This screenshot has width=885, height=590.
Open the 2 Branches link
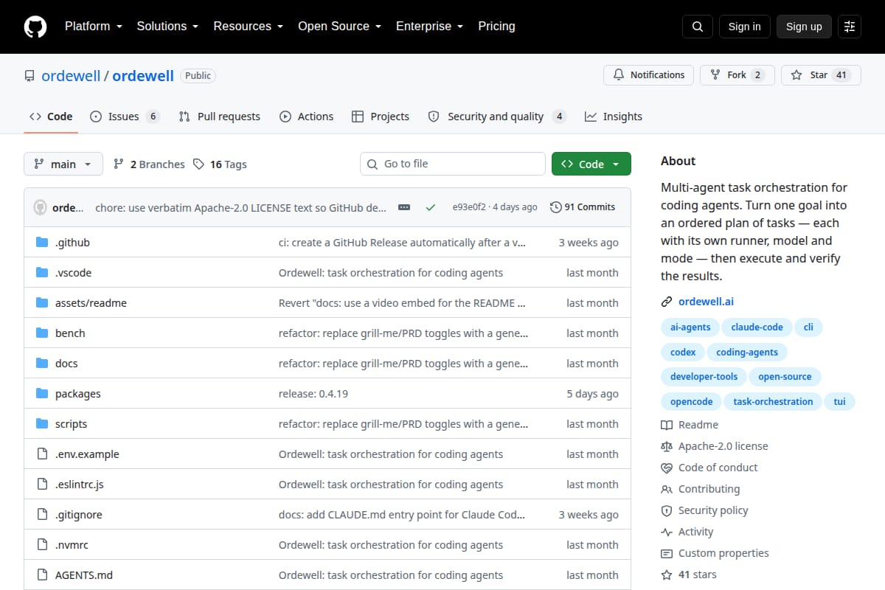pyautogui.click(x=149, y=164)
